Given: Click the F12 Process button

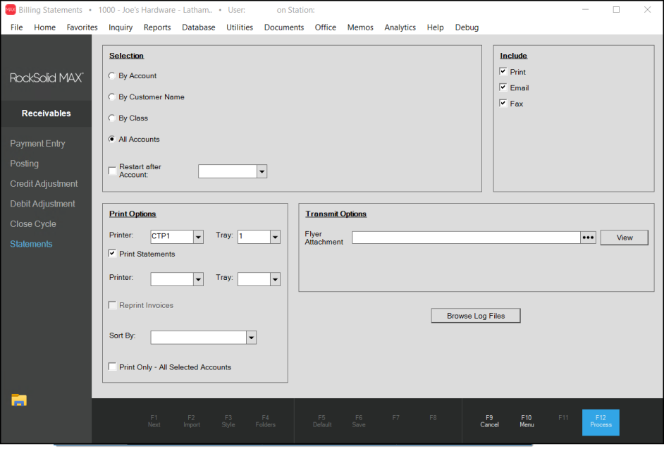Looking at the screenshot, I should tap(601, 422).
